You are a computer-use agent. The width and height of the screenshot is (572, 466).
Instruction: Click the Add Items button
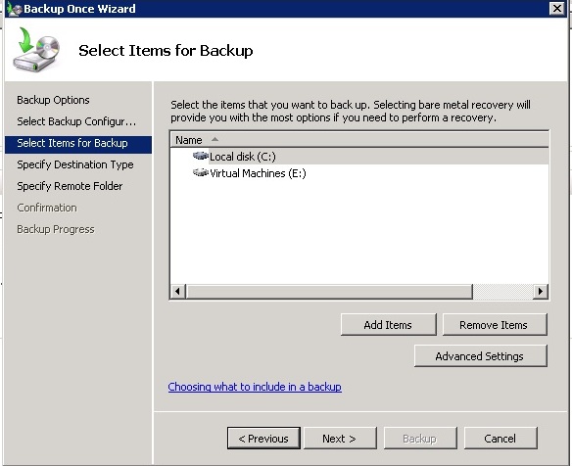coord(388,324)
